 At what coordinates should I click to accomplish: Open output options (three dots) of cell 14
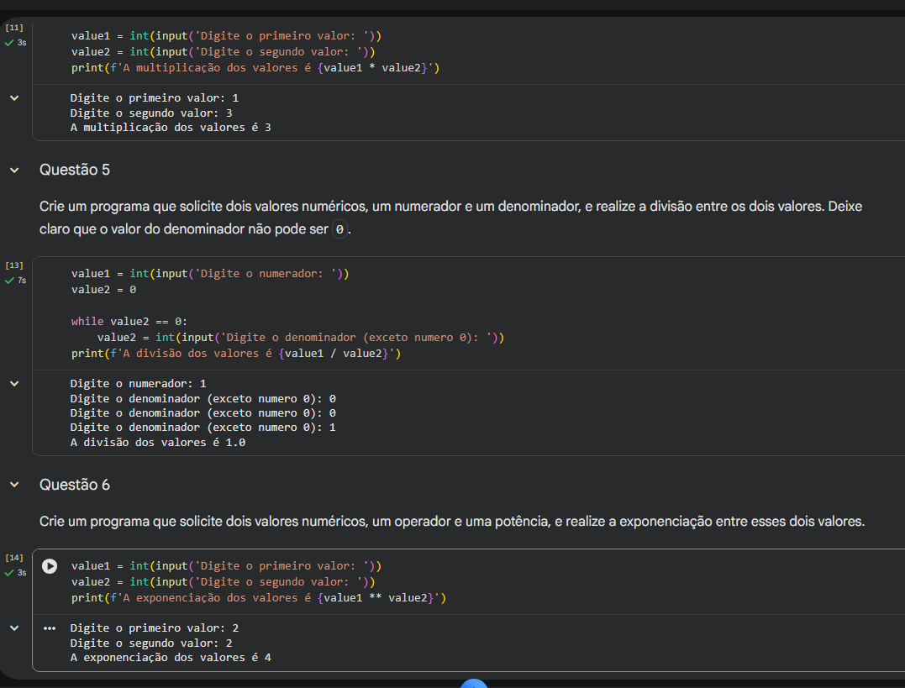click(x=50, y=628)
